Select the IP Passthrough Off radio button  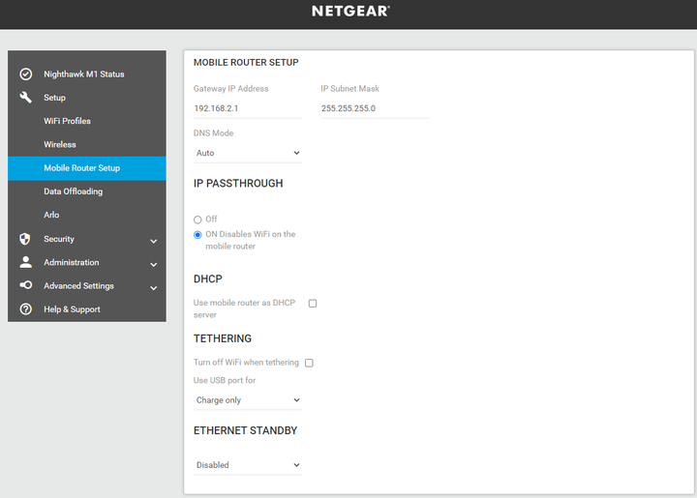pyautogui.click(x=197, y=220)
